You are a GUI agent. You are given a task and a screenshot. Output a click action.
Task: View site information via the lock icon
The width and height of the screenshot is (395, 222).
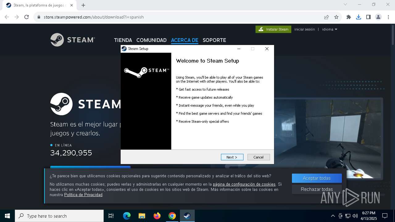(x=39, y=17)
